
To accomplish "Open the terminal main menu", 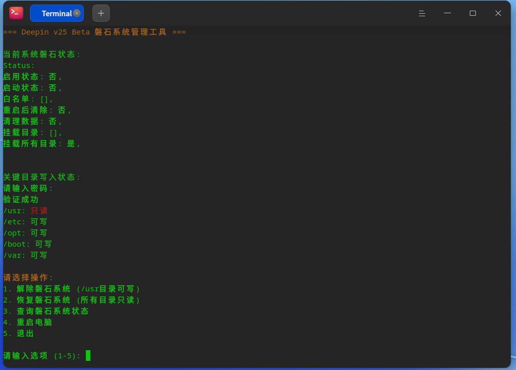I will tap(422, 13).
